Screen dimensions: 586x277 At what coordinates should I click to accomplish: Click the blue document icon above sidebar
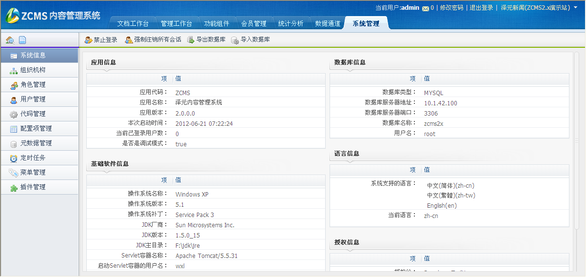[22, 40]
